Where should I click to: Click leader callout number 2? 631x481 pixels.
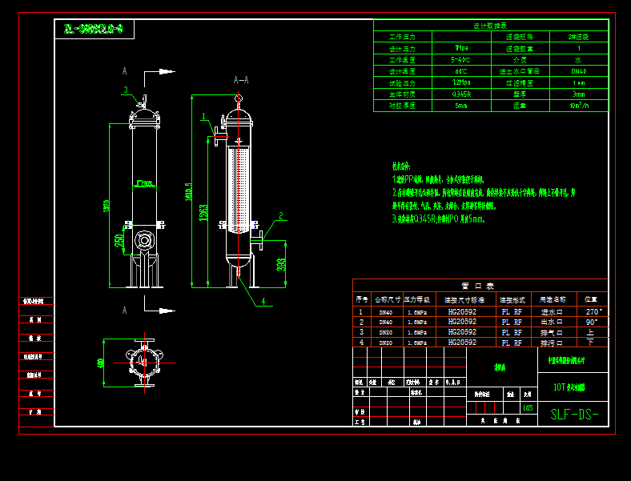click(x=281, y=215)
